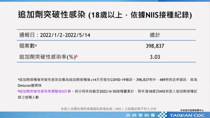Click the 疾病管制署 footer text
This screenshot has height=118, width=210.
[140, 115]
